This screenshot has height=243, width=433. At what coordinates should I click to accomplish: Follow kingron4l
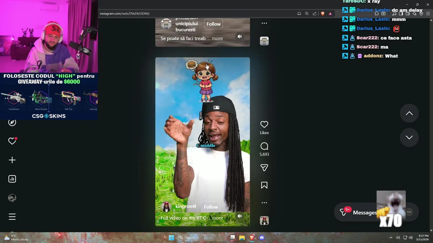(211, 207)
